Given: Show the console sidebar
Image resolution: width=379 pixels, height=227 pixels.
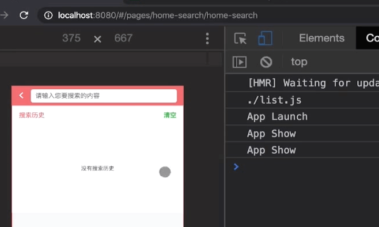Looking at the screenshot, I should [x=240, y=62].
